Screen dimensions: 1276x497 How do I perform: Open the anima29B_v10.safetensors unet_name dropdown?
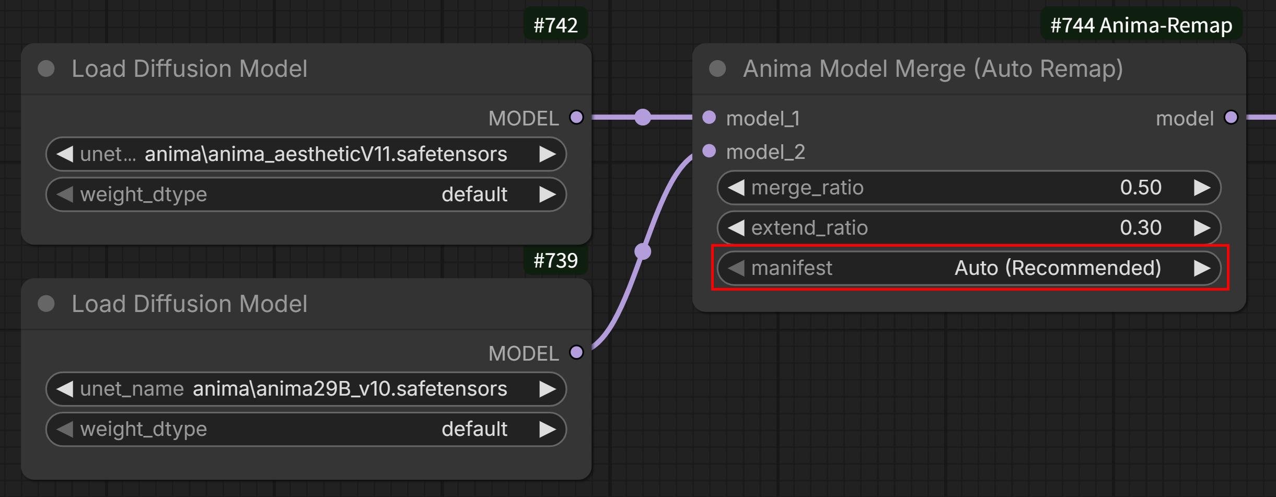(306, 389)
